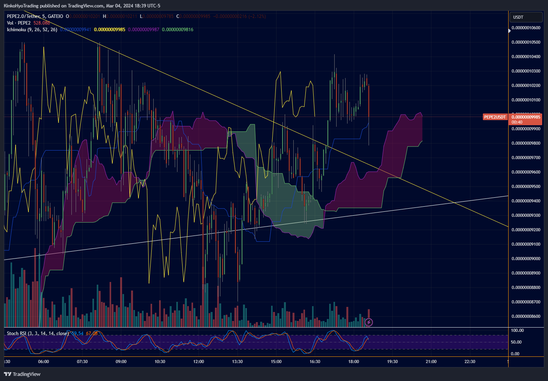Click price axis label 0.00000009800
The height and width of the screenshot is (381, 548).
click(526, 143)
